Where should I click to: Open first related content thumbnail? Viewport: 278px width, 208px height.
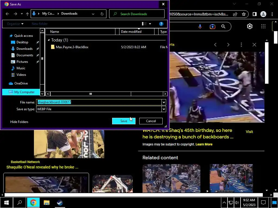[172, 178]
